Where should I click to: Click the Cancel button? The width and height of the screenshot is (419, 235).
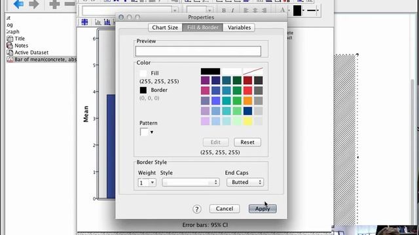pyautogui.click(x=225, y=209)
